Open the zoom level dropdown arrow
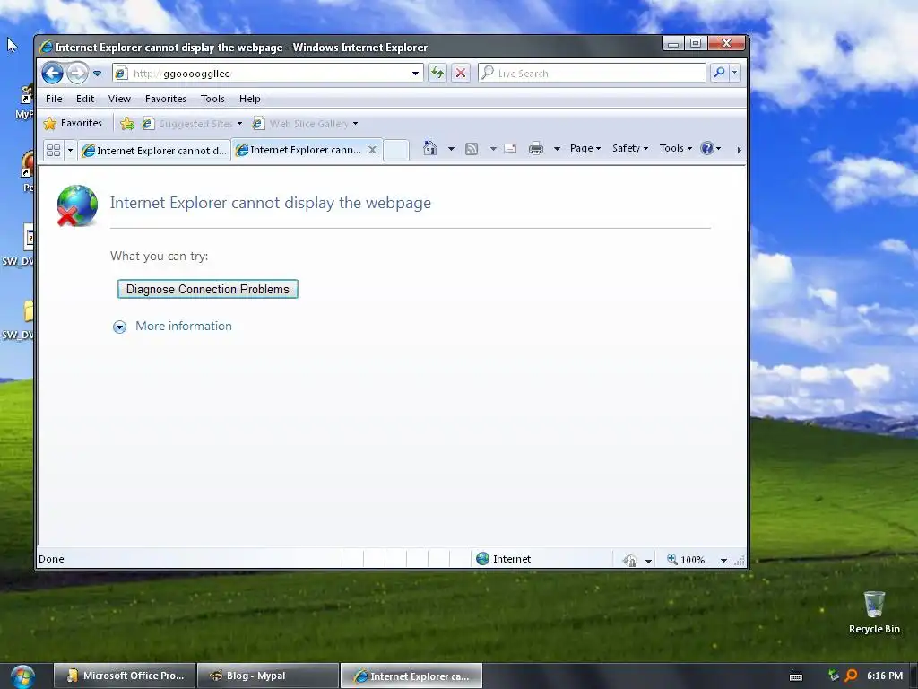Image resolution: width=918 pixels, height=689 pixels. click(x=723, y=560)
